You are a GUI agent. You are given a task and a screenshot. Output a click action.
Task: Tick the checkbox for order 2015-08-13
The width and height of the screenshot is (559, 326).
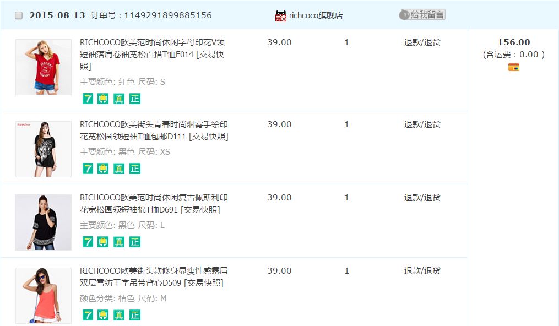click(x=19, y=15)
